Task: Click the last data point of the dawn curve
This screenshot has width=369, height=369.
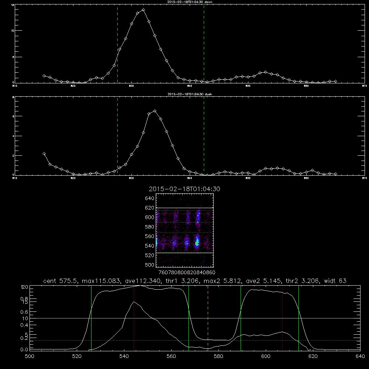Action: pos(335,81)
